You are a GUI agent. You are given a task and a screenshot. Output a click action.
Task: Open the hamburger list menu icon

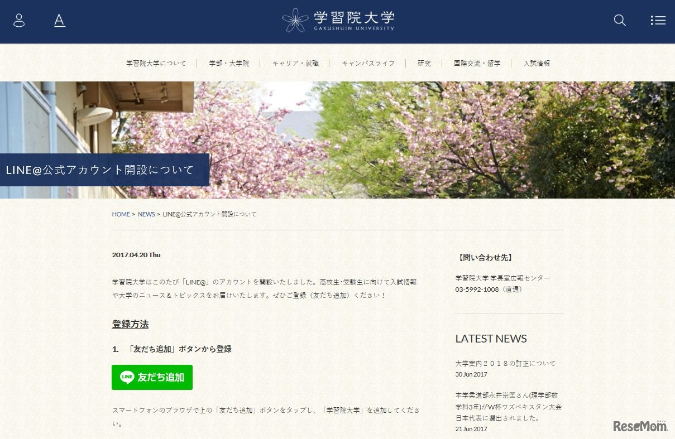pos(658,21)
